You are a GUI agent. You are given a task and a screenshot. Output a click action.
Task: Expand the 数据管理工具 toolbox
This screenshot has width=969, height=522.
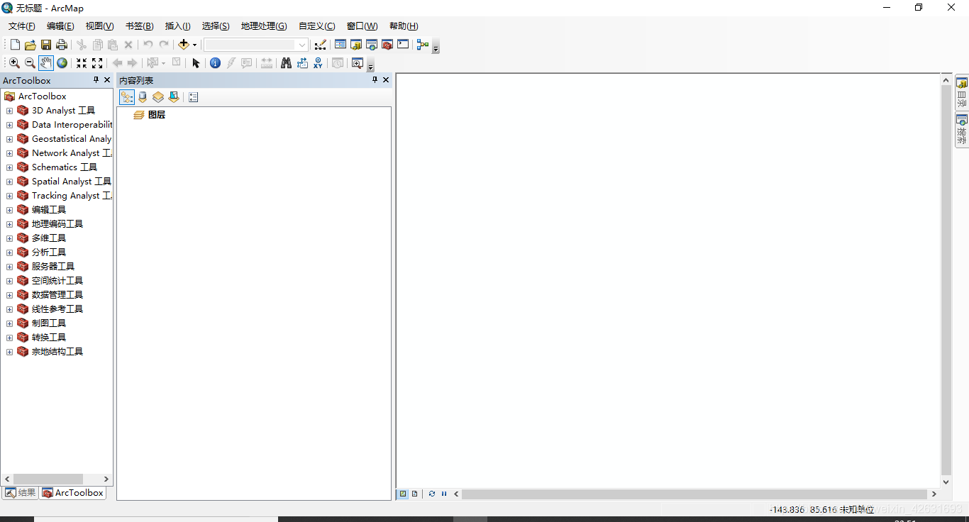(9, 295)
